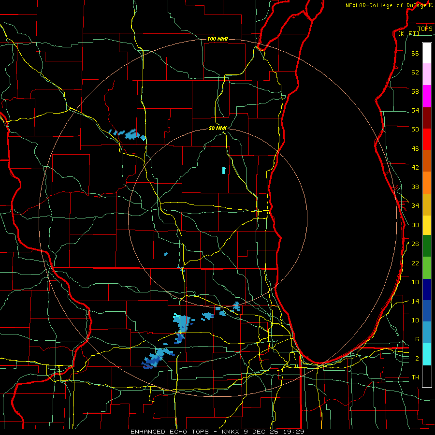Click the ENHANCED ECHO TOPS caption text
Image resolution: width=435 pixels, height=435 pixels.
coord(170,432)
